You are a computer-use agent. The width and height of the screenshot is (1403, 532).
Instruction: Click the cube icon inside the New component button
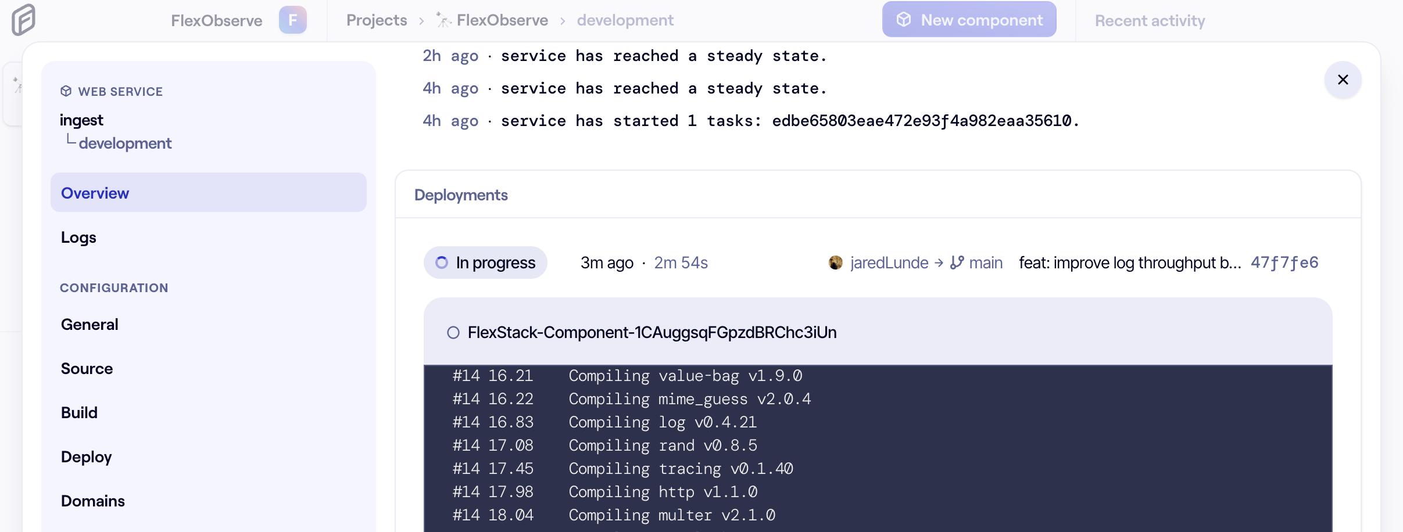[904, 19]
